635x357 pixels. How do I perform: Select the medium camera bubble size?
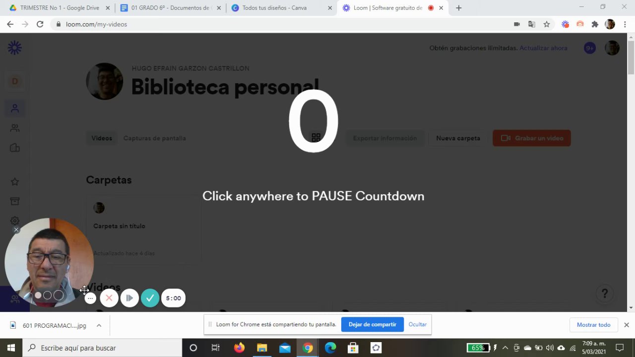click(47, 295)
